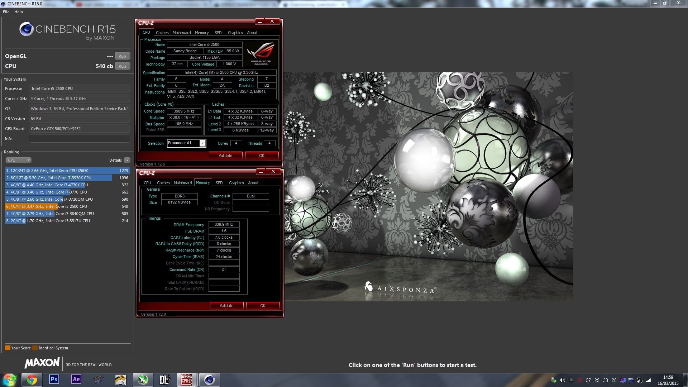This screenshot has height=387, width=688.
Task: Switch to Cinebench taskbar icon
Action: 209,380
